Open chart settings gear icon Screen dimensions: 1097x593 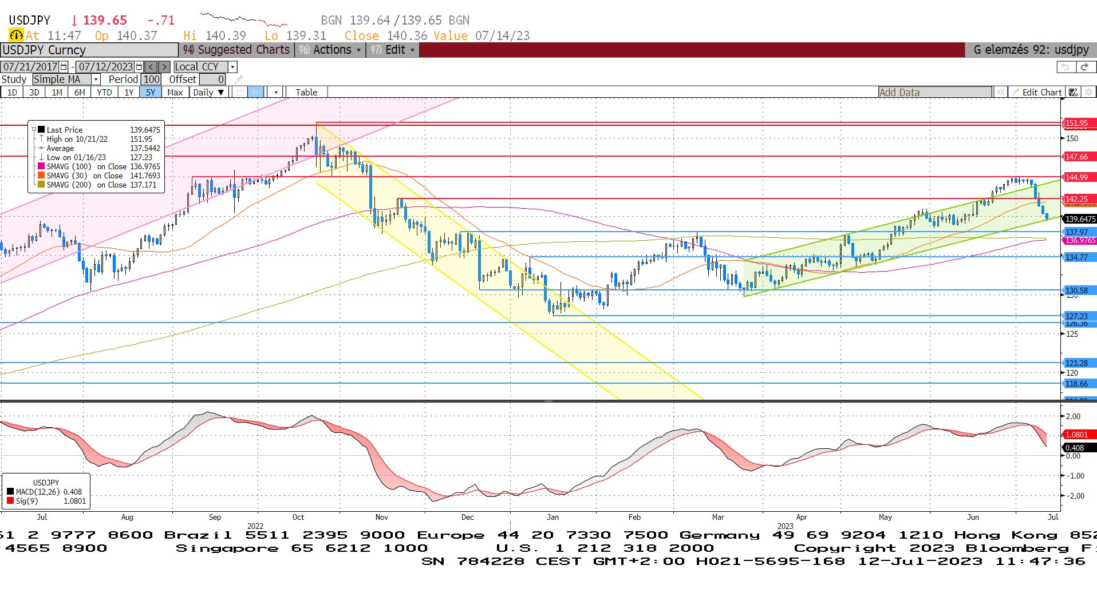click(x=1088, y=92)
